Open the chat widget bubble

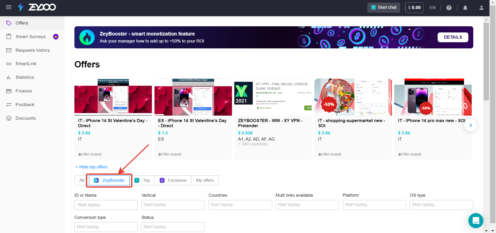476,221
